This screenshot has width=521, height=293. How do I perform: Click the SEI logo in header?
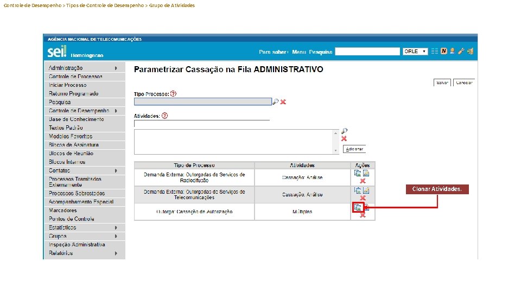point(57,52)
